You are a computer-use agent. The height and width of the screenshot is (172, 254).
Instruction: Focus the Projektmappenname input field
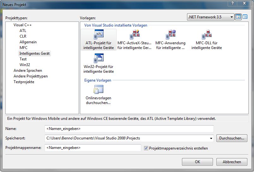(x=93, y=148)
